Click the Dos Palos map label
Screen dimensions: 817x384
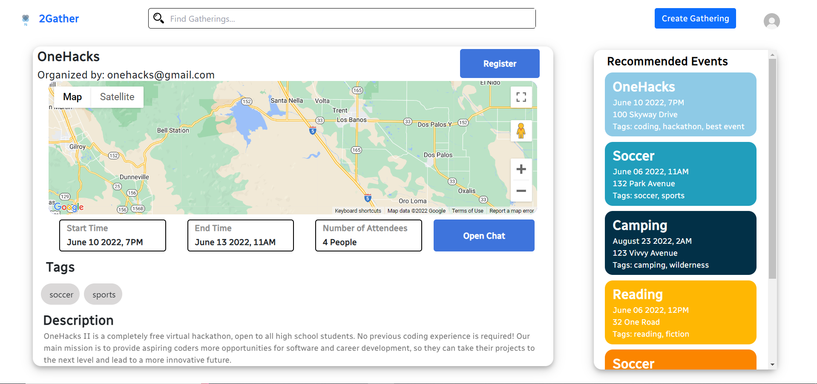click(x=438, y=155)
